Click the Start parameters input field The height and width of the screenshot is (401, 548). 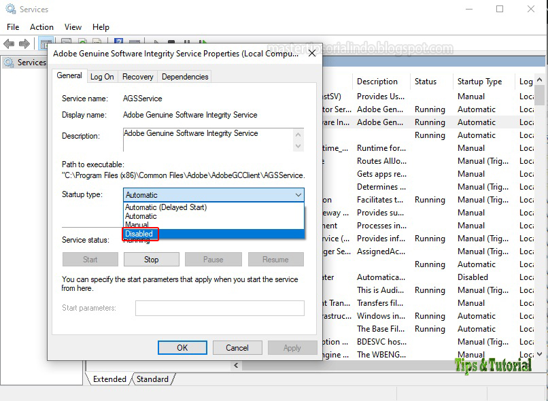click(220, 308)
